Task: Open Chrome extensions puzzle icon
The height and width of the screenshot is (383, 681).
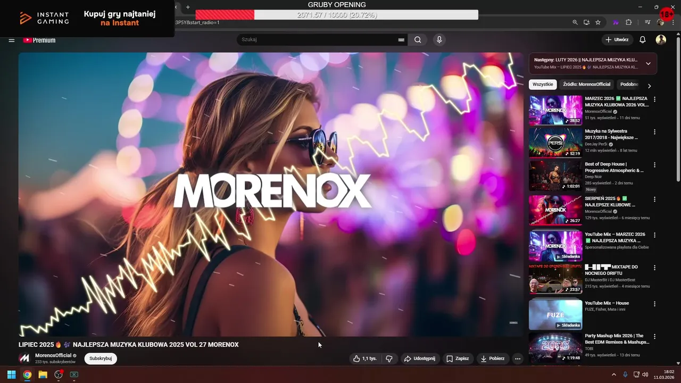Action: (x=628, y=22)
